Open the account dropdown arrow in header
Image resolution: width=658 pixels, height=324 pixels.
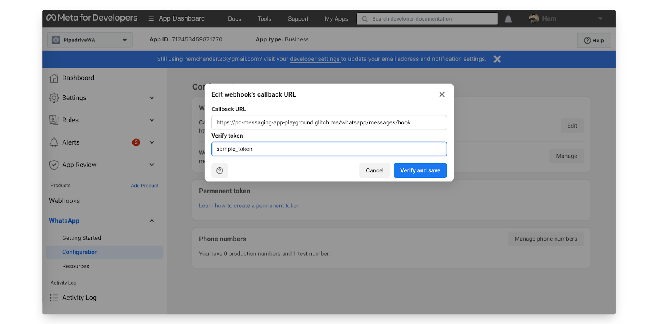[x=600, y=19]
